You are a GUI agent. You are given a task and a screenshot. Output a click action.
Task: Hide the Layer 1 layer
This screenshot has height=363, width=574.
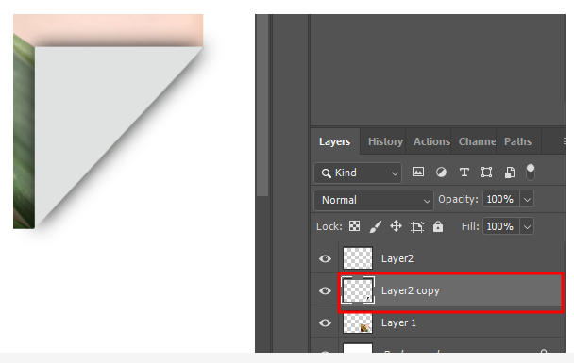pyautogui.click(x=325, y=322)
